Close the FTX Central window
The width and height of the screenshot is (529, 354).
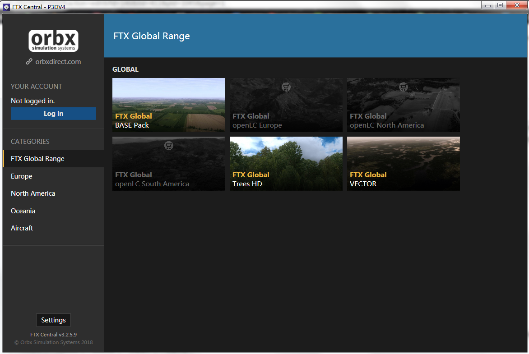[x=516, y=5]
